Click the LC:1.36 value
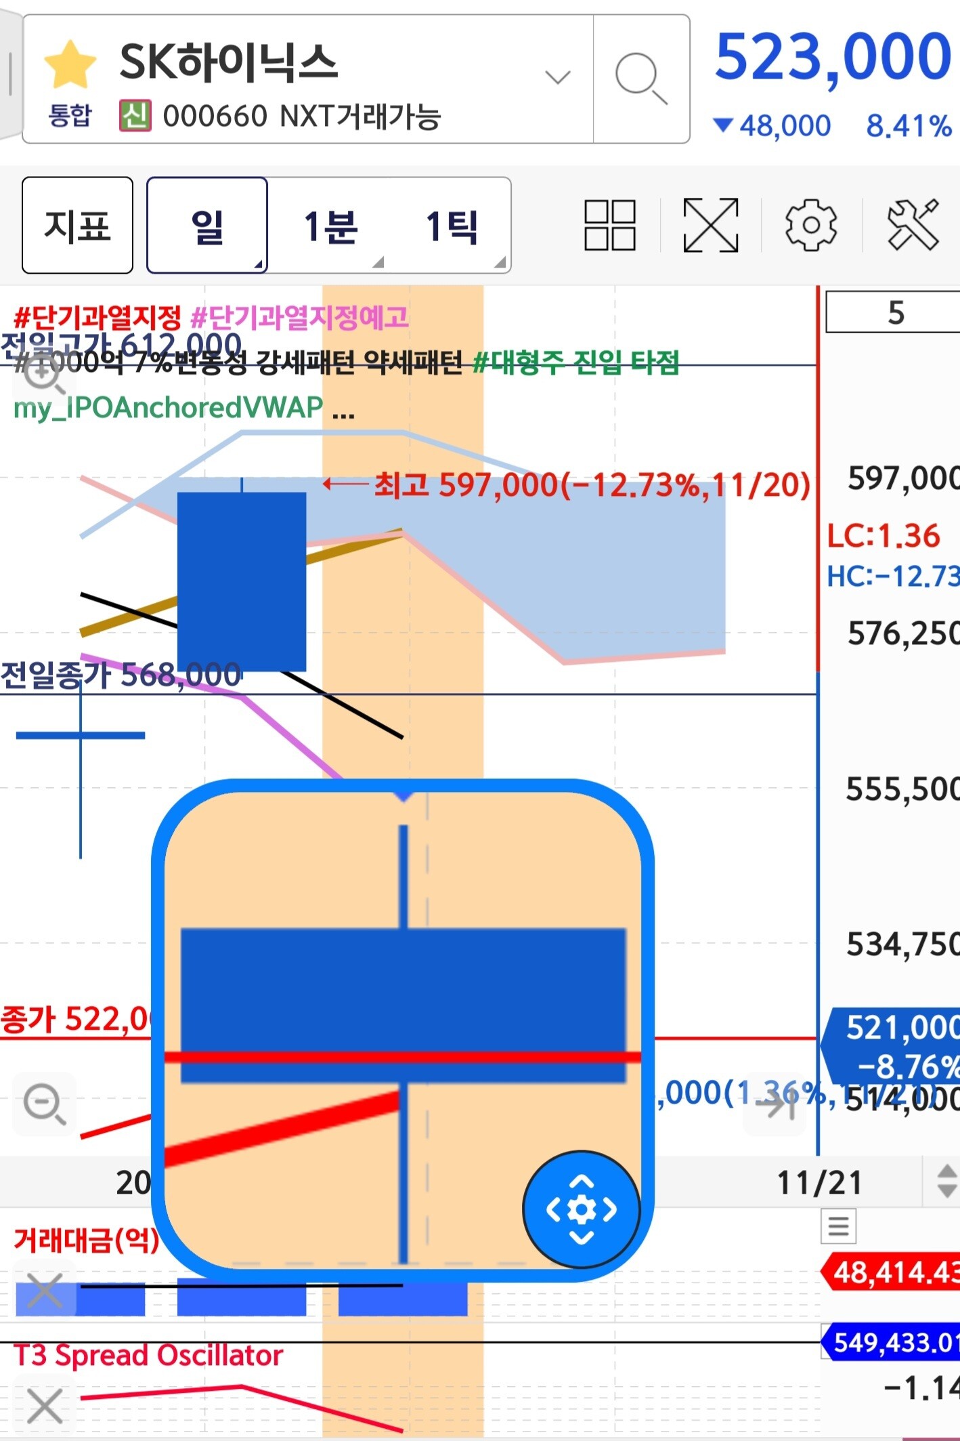This screenshot has height=1441, width=960. (883, 536)
